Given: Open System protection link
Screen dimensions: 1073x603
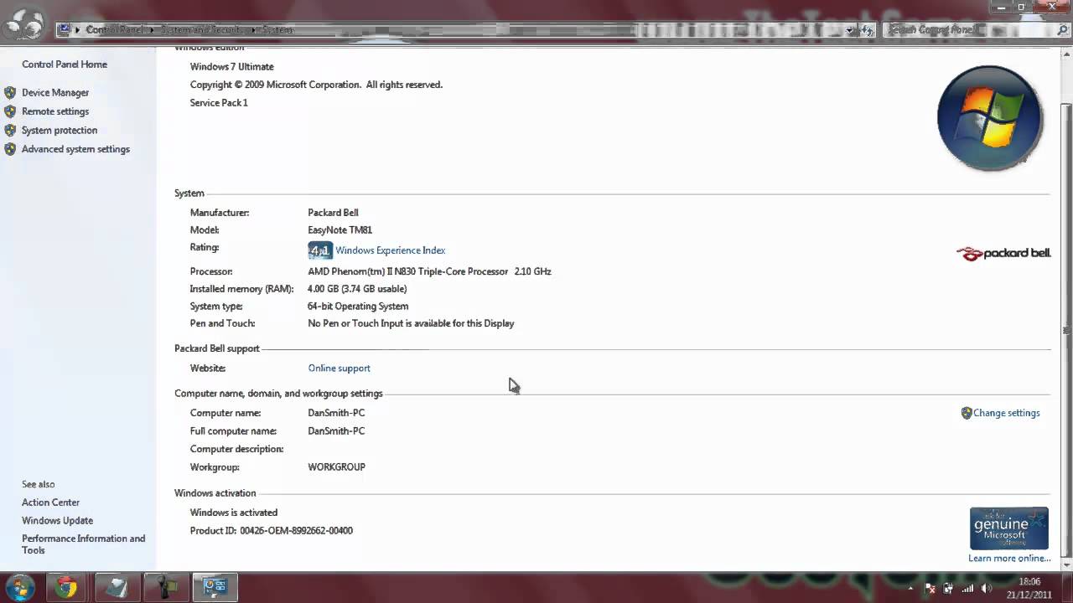Looking at the screenshot, I should point(60,131).
